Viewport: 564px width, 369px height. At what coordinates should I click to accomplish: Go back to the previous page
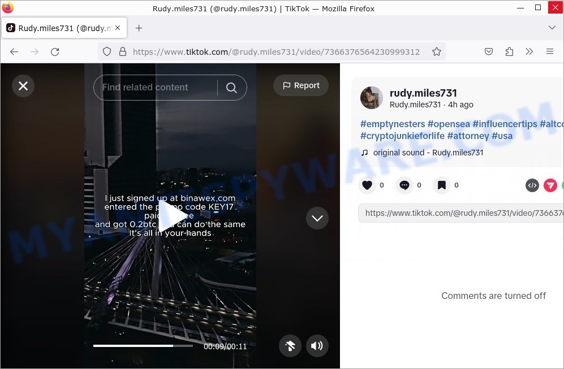14,52
